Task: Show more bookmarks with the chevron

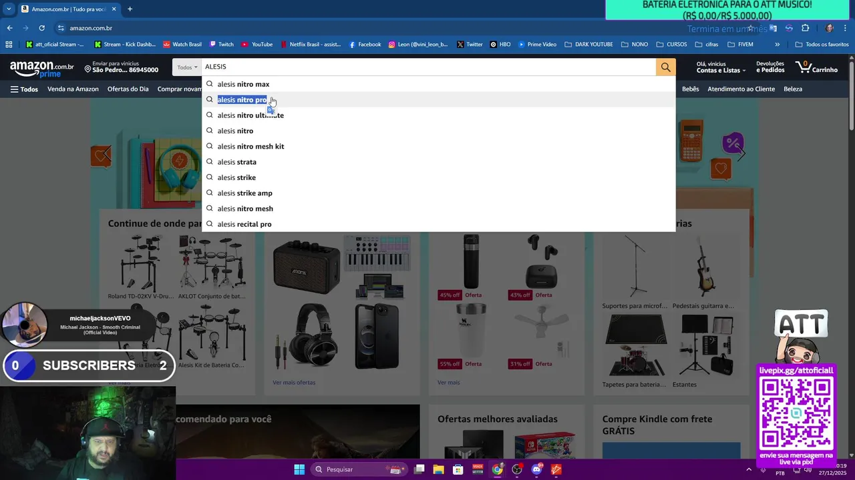Action: point(777,45)
